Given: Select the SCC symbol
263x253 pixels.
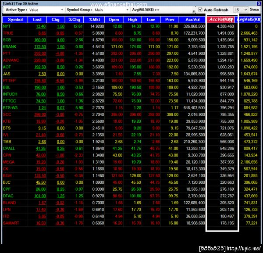Looking at the screenshot, I should coord(7,114).
